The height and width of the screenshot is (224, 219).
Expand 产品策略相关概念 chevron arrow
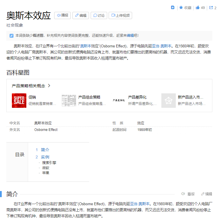(49, 86)
